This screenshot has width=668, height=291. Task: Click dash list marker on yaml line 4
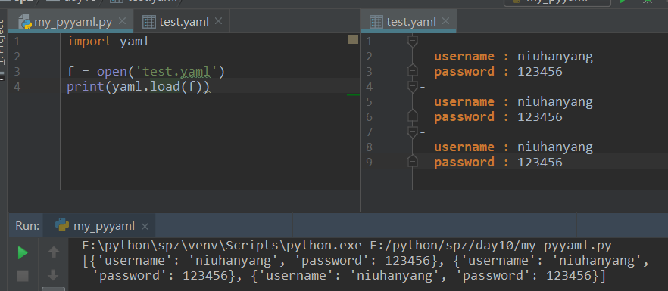(x=423, y=87)
